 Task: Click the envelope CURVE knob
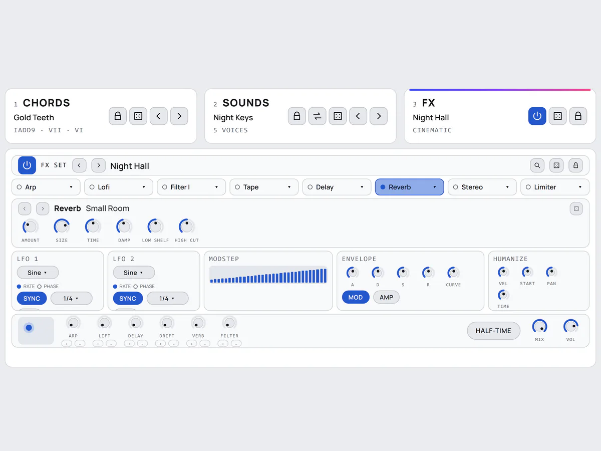tap(453, 273)
